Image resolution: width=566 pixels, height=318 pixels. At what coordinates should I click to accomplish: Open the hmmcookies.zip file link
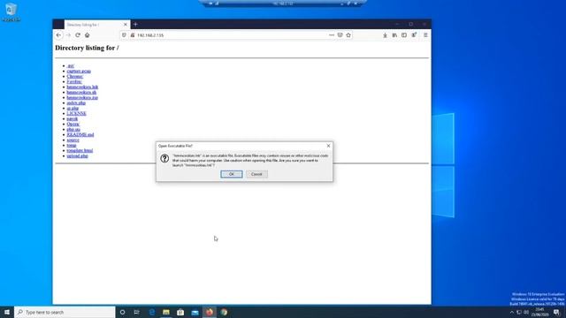(x=82, y=97)
